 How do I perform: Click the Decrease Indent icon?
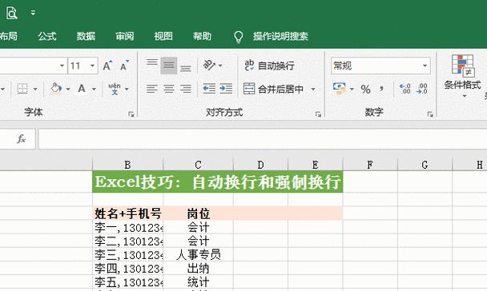(209, 89)
